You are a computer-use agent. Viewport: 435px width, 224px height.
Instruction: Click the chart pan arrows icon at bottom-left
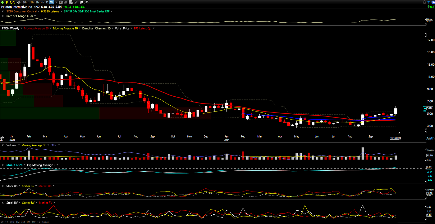(2, 138)
